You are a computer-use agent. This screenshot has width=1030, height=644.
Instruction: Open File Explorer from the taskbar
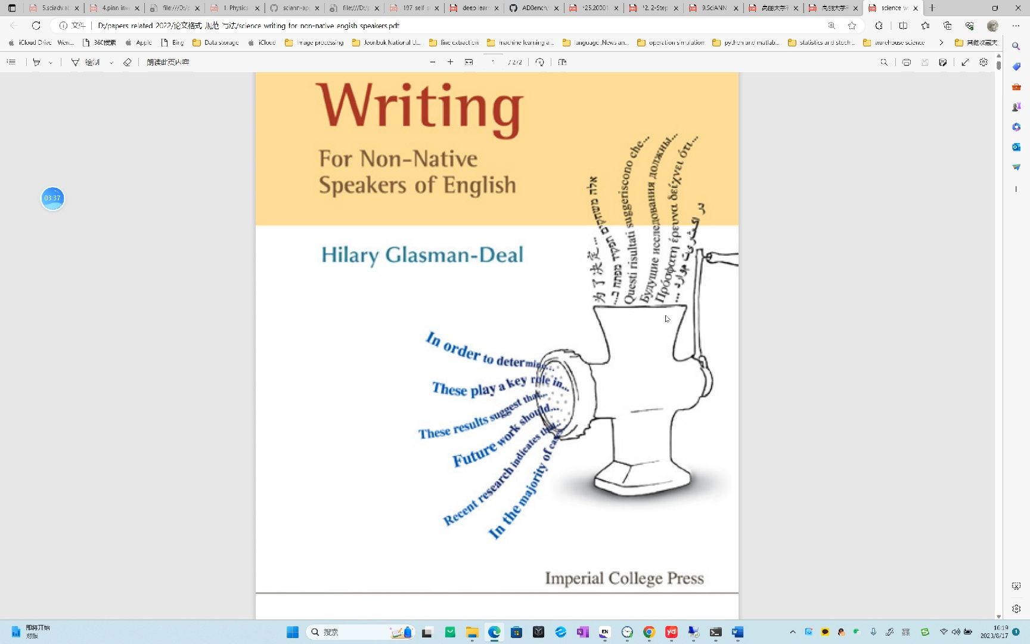pos(472,632)
